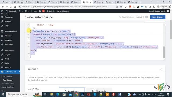Bookmark page with star icon
Screen dimensions: 172x97
(121, 6)
